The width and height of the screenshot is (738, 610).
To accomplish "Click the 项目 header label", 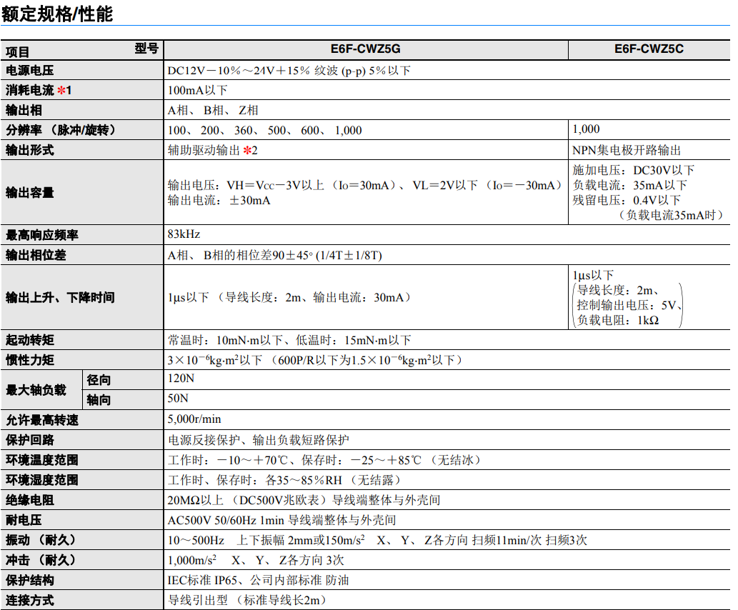I will (17, 52).
